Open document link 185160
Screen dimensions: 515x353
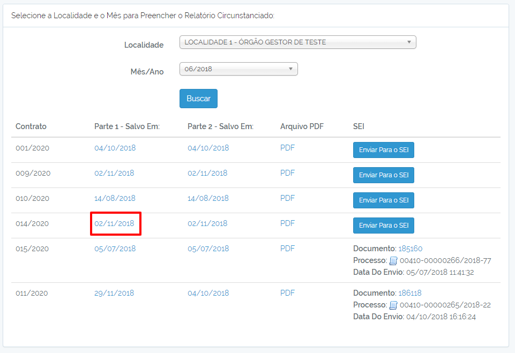pos(410,249)
